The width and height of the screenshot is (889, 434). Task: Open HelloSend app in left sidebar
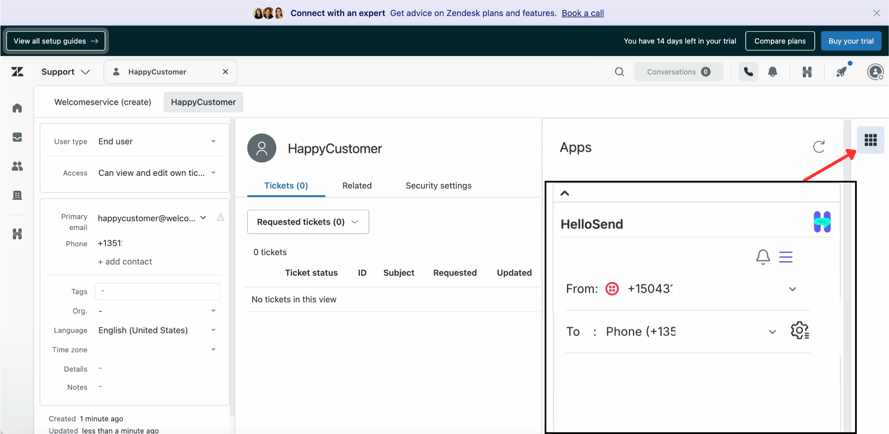point(17,234)
